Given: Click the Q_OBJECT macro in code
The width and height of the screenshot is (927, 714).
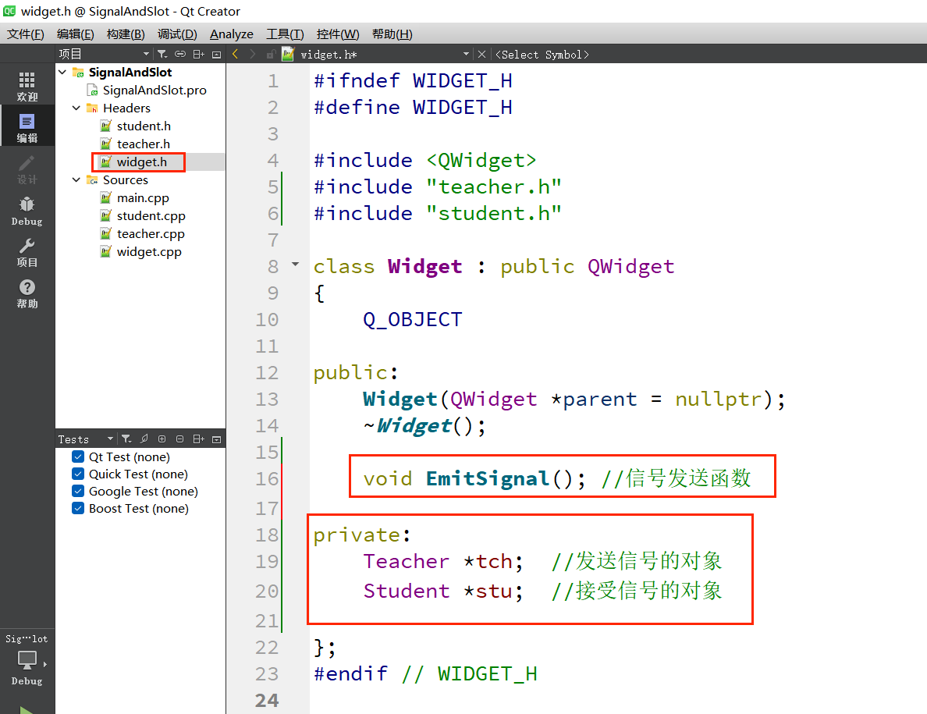Looking at the screenshot, I should [412, 319].
